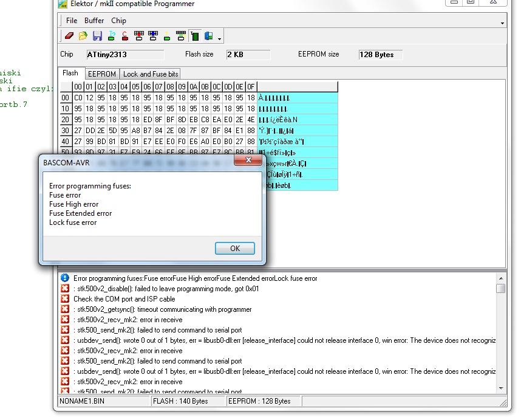The width and height of the screenshot is (521, 417).
Task: Click the blue door Exit programmer icon
Action: [x=209, y=36]
